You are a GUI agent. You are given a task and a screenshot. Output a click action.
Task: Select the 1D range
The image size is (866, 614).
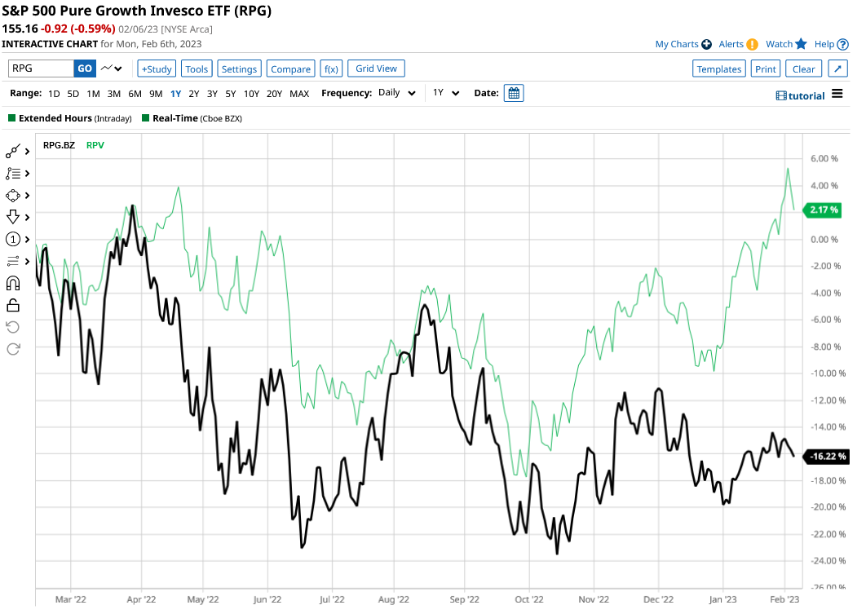click(x=54, y=94)
